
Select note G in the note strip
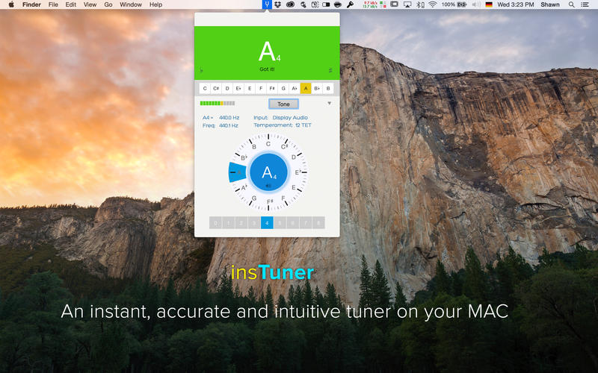tap(283, 88)
